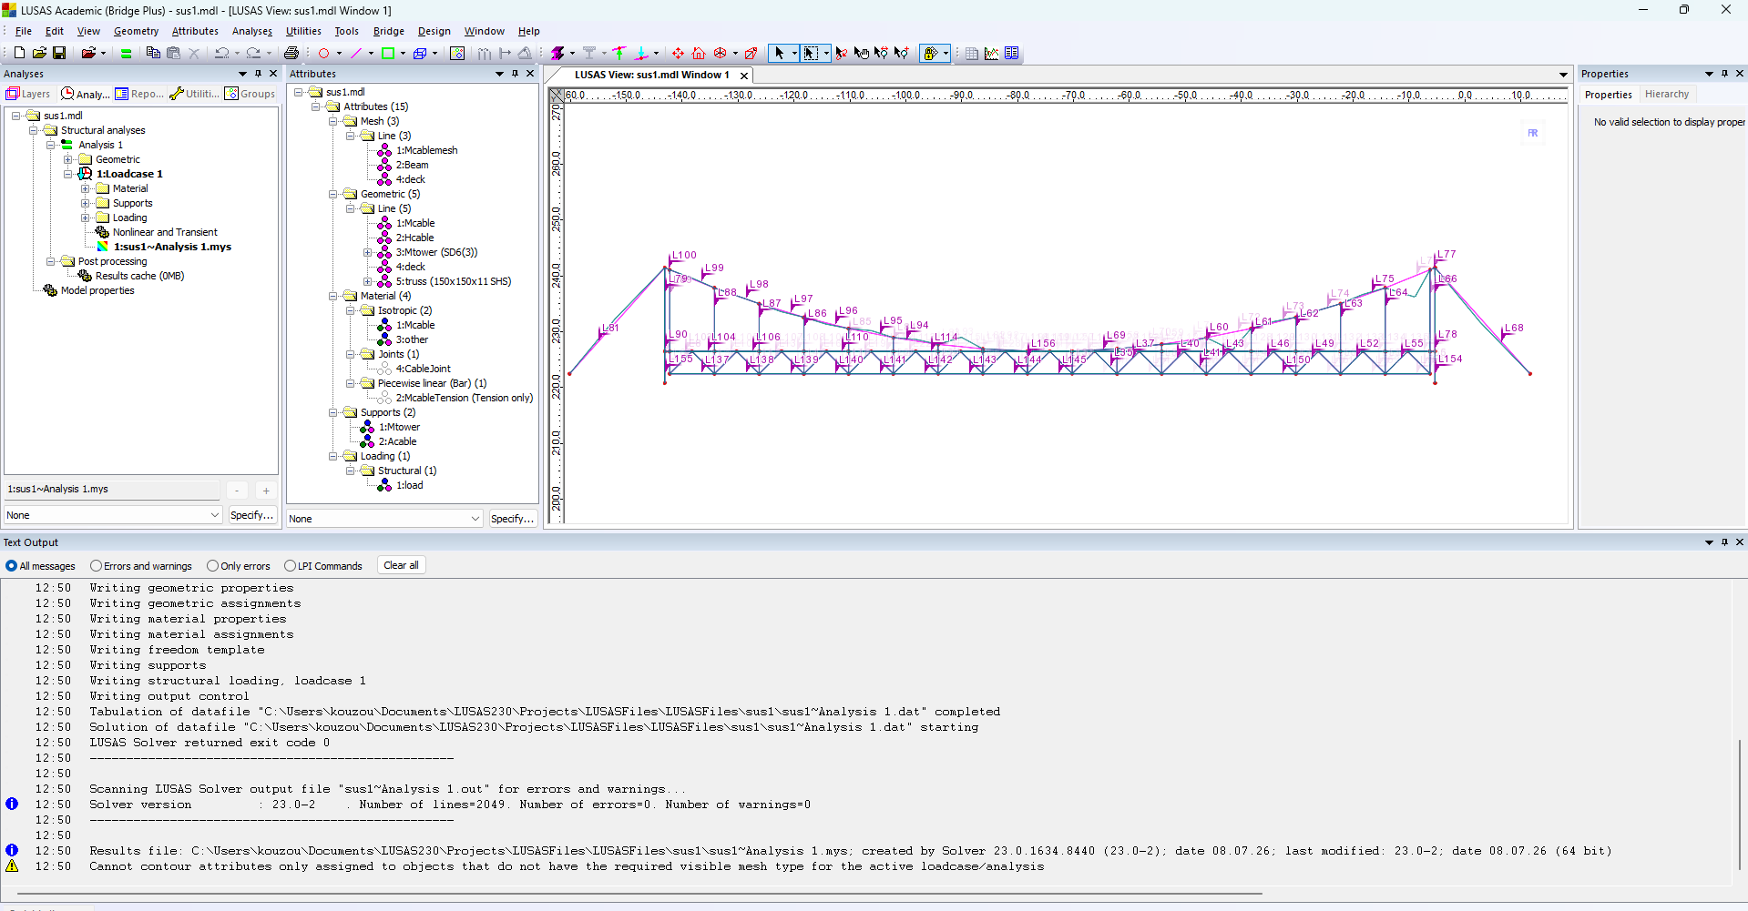Select the red circle New Point tool
This screenshot has width=1748, height=911.
click(x=323, y=54)
